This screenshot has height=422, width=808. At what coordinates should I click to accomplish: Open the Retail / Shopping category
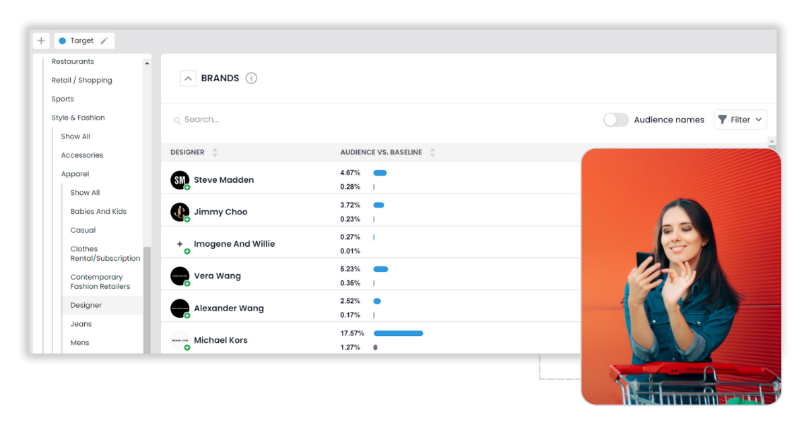(82, 80)
